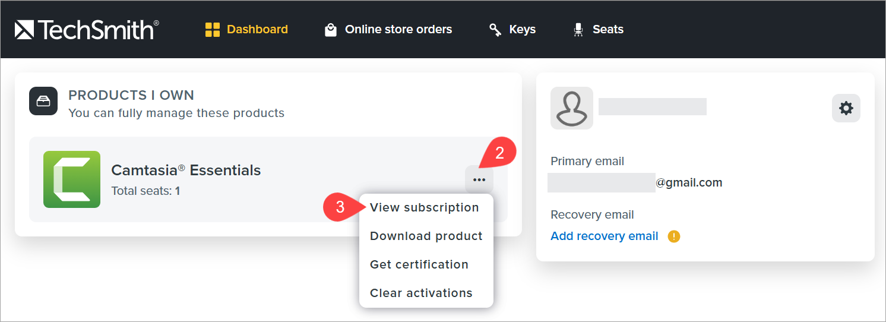This screenshot has height=322, width=886.
Task: Click the Add recovery email link
Action: coord(605,236)
